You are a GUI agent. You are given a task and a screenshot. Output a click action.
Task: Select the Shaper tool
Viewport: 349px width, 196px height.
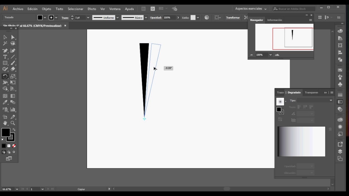[x=5, y=69]
